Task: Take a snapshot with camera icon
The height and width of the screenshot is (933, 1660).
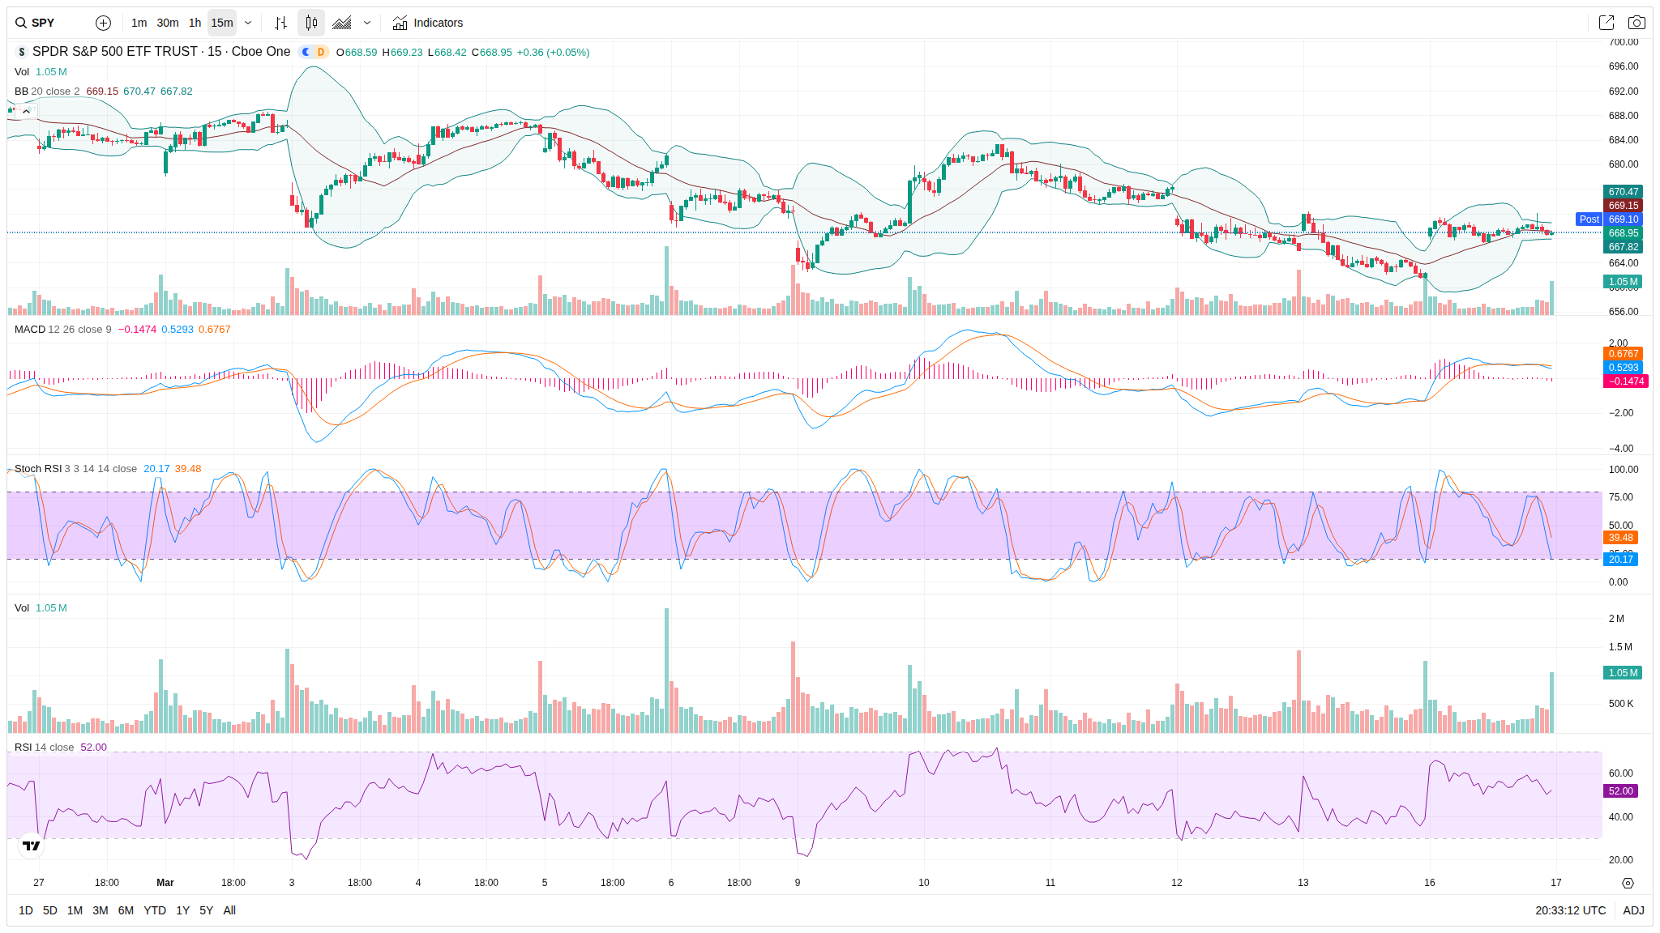Action: 1636,23
